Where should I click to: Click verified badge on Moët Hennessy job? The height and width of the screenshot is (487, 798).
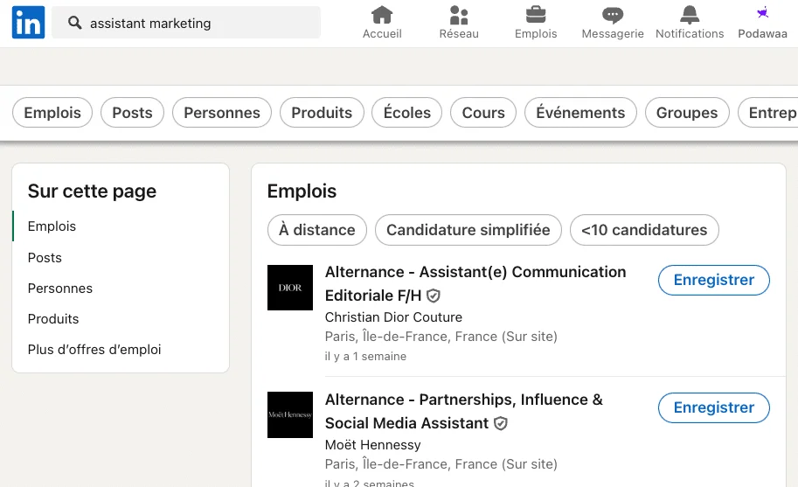pyautogui.click(x=500, y=423)
